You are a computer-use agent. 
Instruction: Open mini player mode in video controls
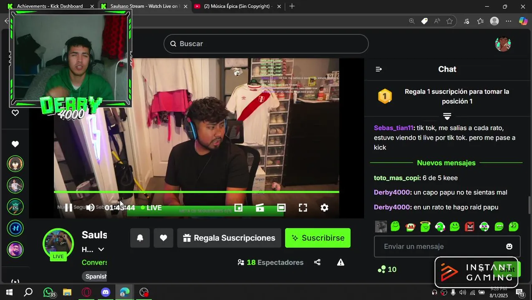coord(238,207)
